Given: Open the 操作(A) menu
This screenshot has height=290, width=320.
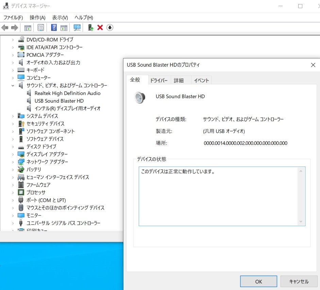Looking at the screenshot, I should (37, 18).
